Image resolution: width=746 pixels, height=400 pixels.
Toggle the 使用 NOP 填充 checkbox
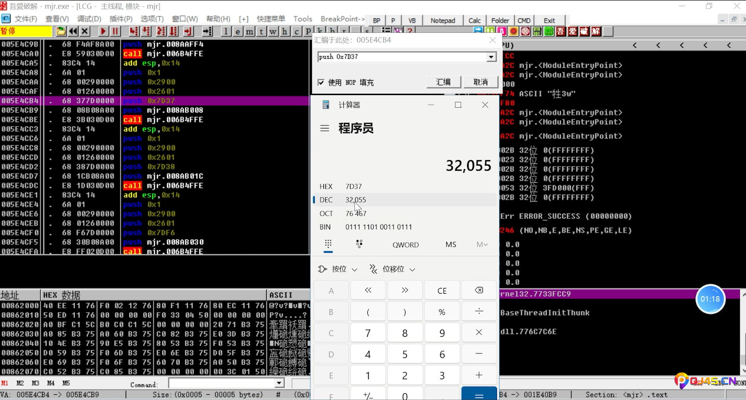(x=321, y=83)
